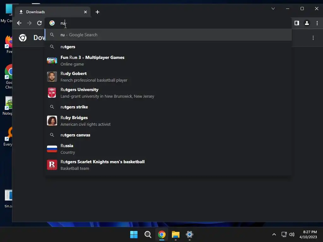The width and height of the screenshot is (323, 242).
Task: Click the Rutgers University crest thumbnail
Action: pyautogui.click(x=52, y=93)
